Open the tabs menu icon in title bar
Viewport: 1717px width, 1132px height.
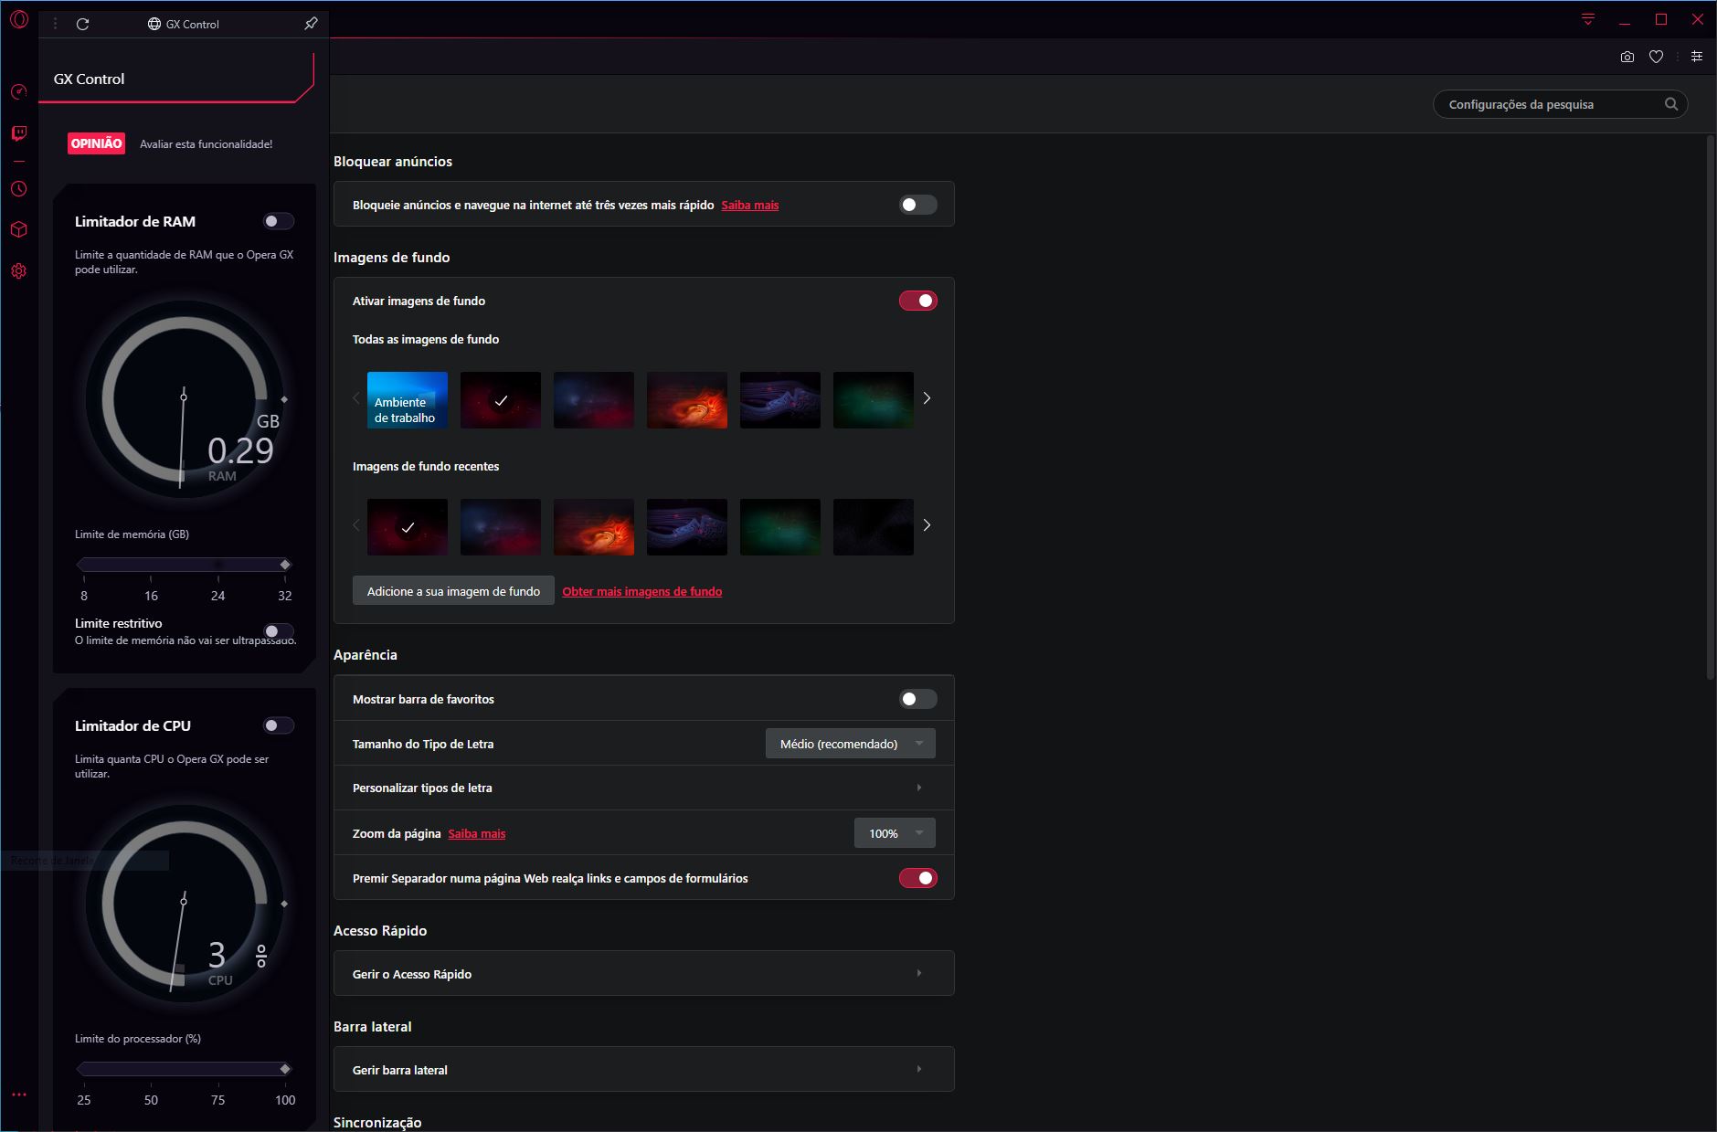point(1588,19)
